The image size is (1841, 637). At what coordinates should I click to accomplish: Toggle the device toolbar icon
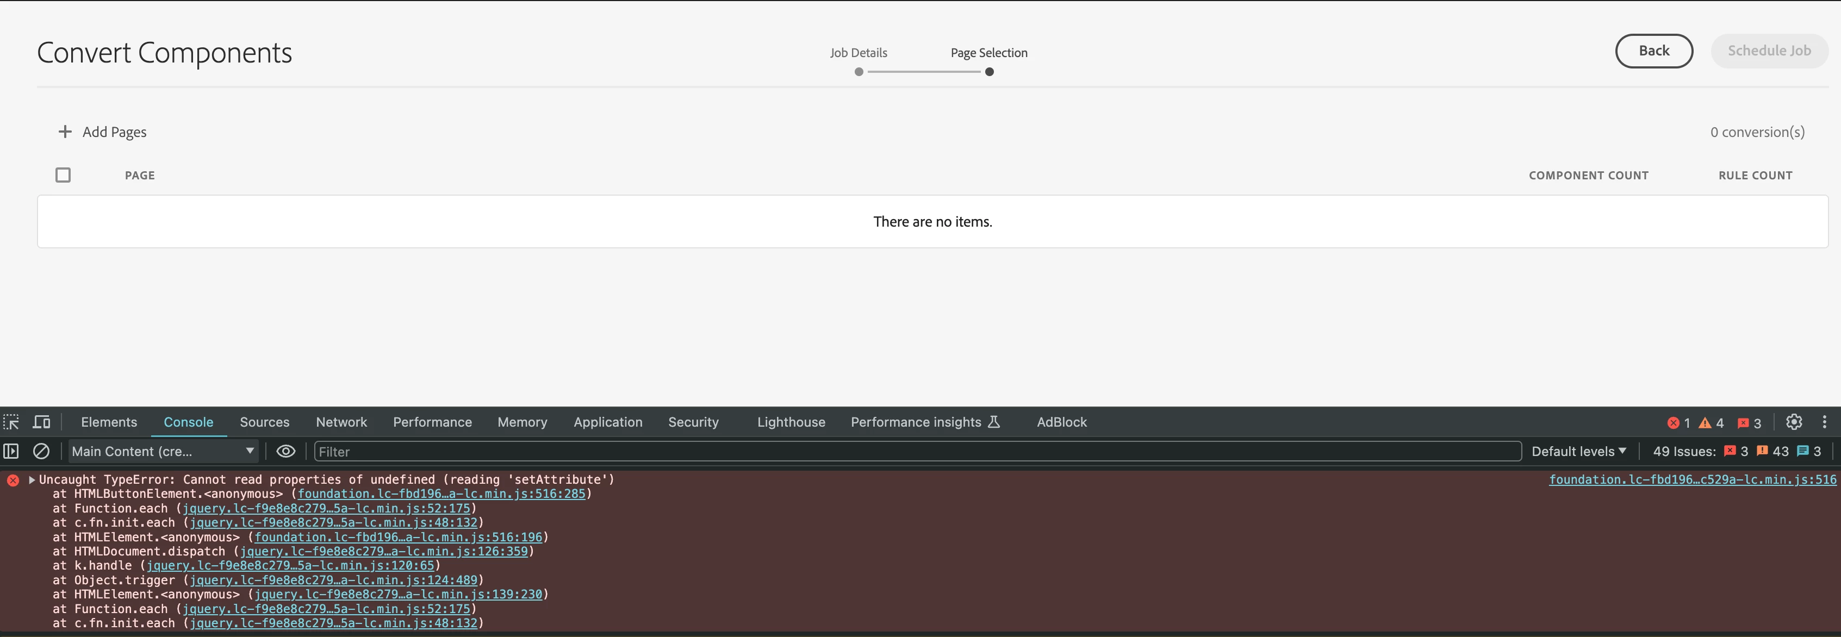(42, 422)
